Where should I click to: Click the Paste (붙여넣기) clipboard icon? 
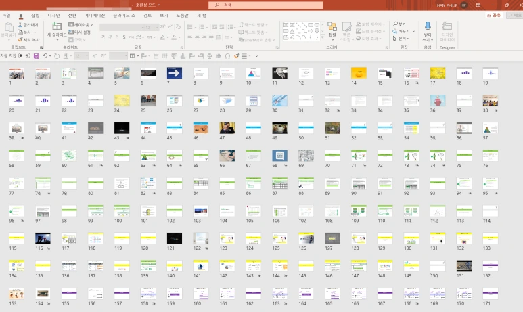point(9,27)
